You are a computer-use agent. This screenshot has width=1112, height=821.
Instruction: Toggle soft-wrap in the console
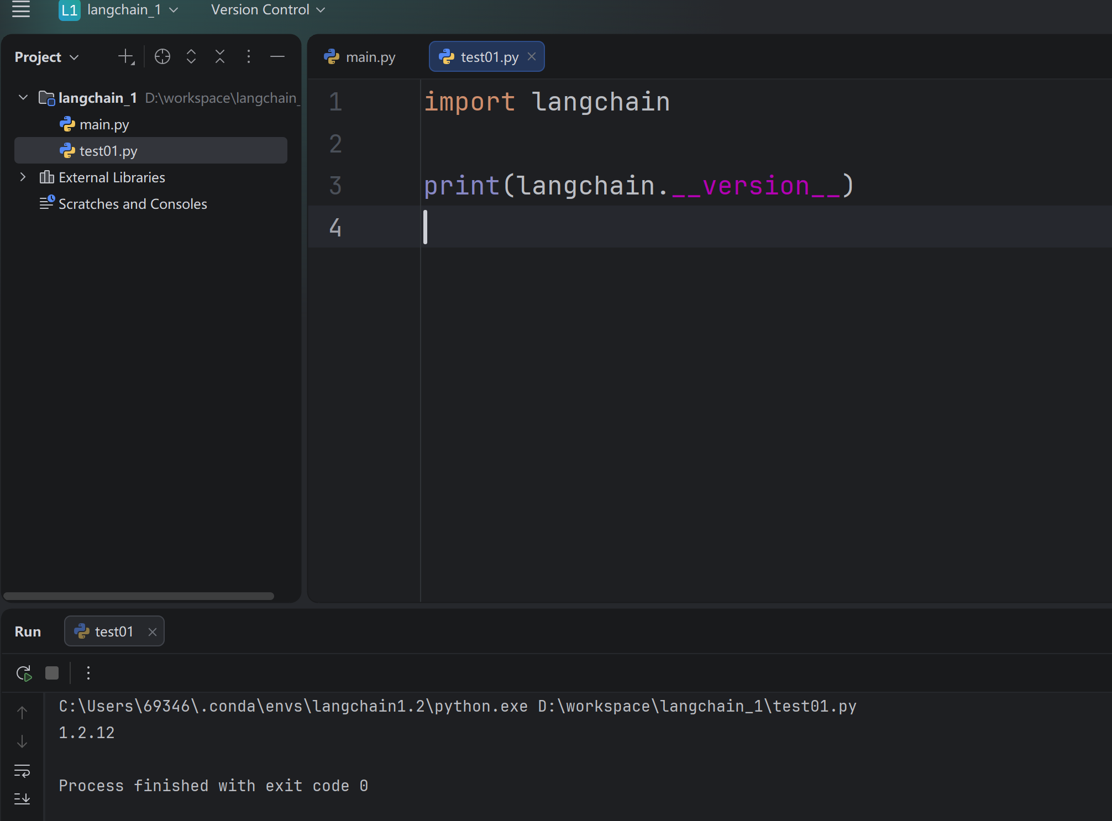pos(22,771)
